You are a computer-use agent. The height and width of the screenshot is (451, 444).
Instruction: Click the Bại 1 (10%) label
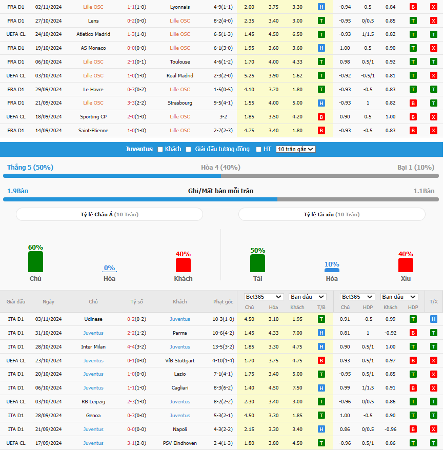[416, 168]
